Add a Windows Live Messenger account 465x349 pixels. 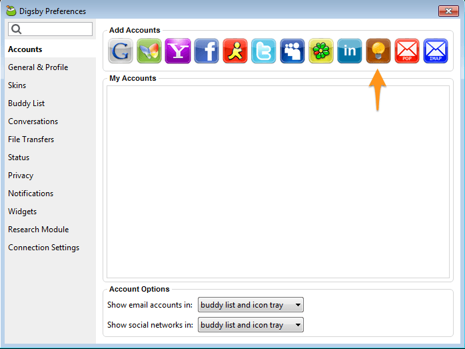coord(149,51)
